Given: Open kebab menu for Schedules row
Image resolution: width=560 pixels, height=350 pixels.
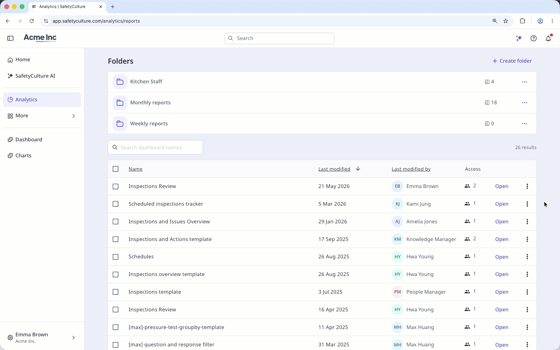Looking at the screenshot, I should (527, 257).
